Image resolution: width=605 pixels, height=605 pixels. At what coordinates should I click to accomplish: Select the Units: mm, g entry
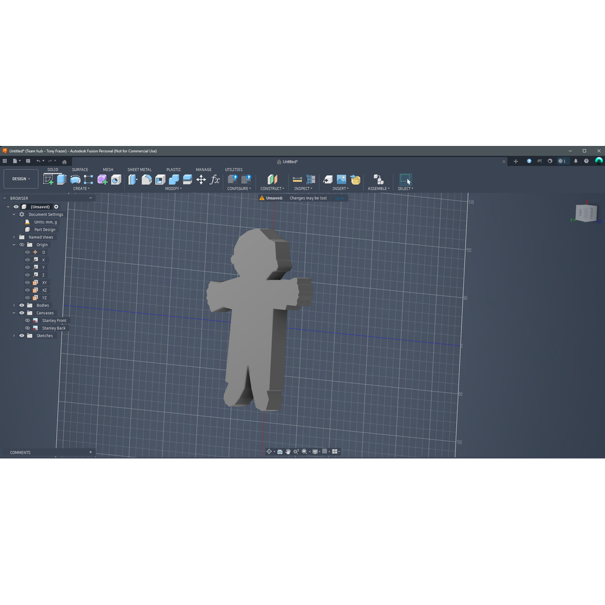(x=45, y=222)
